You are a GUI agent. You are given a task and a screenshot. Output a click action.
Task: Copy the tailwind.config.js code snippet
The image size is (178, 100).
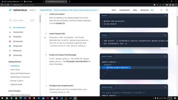point(165,87)
